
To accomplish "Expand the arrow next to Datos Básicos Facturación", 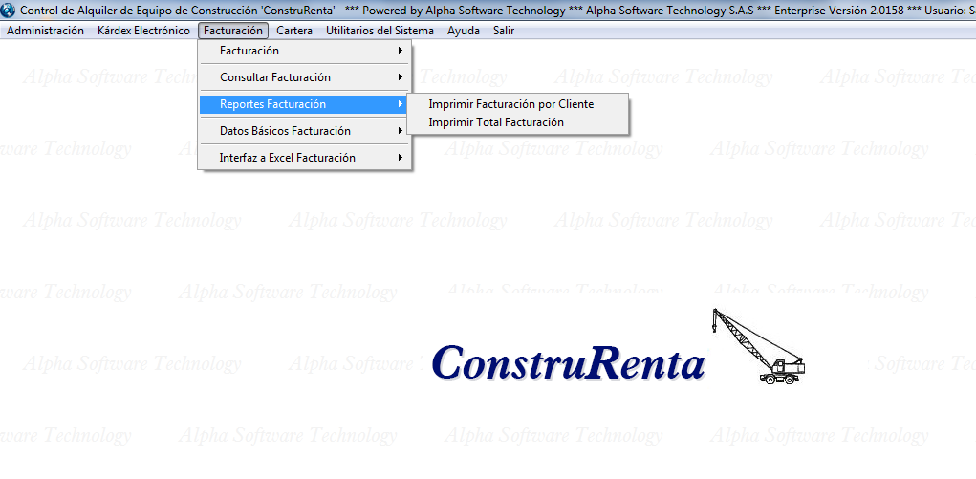I will [401, 131].
